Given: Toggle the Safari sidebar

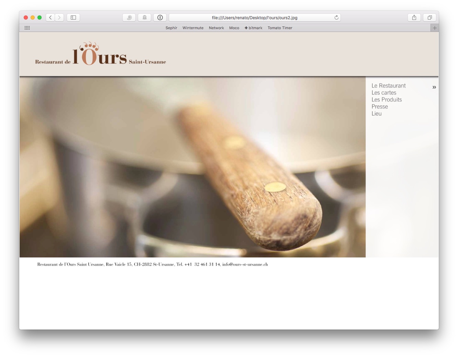Looking at the screenshot, I should point(73,18).
